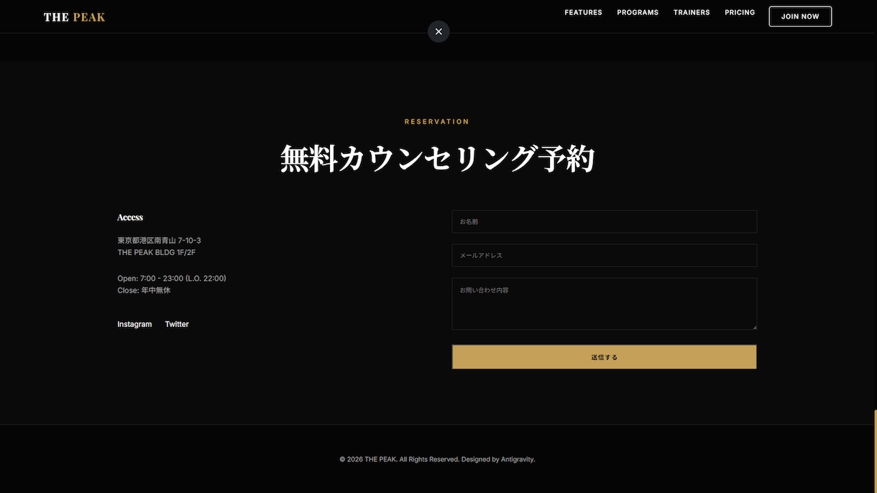Focus the お問い合わせ内容 message textarea
Screen dimensions: 877x493
[x=604, y=304]
